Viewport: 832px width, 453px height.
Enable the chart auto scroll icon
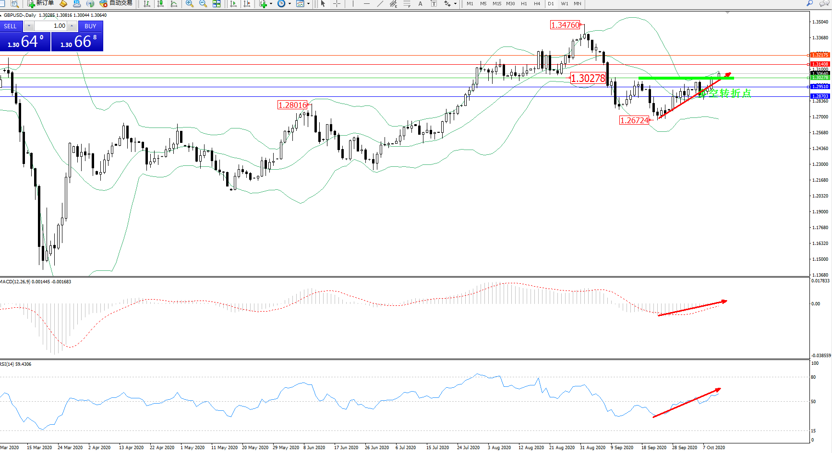pos(233,4)
